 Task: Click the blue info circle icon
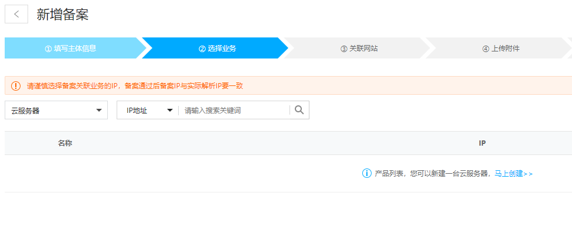(367, 173)
